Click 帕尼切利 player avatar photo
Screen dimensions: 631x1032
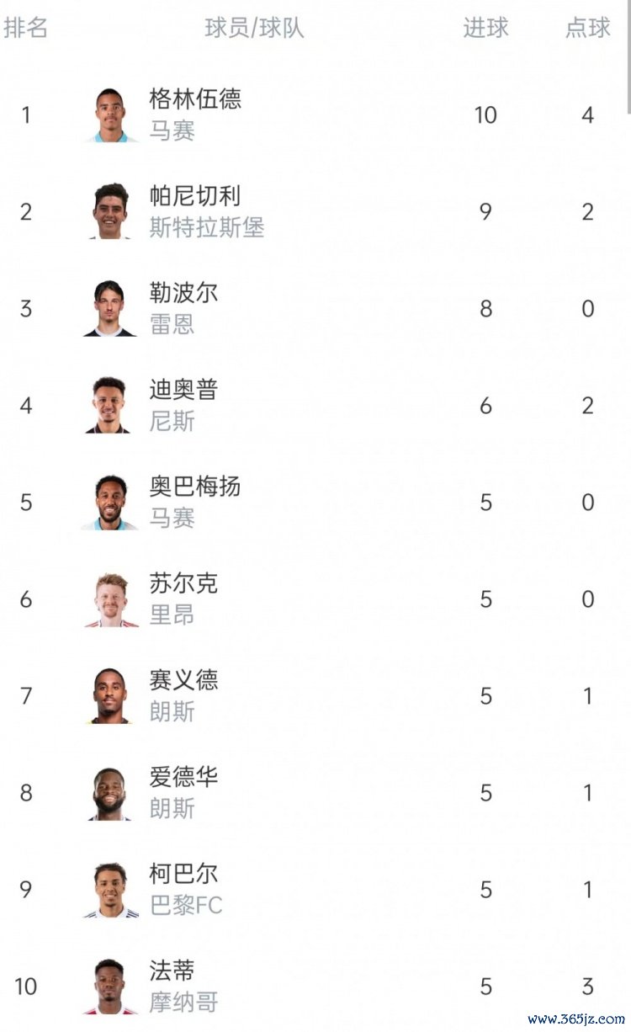point(110,212)
